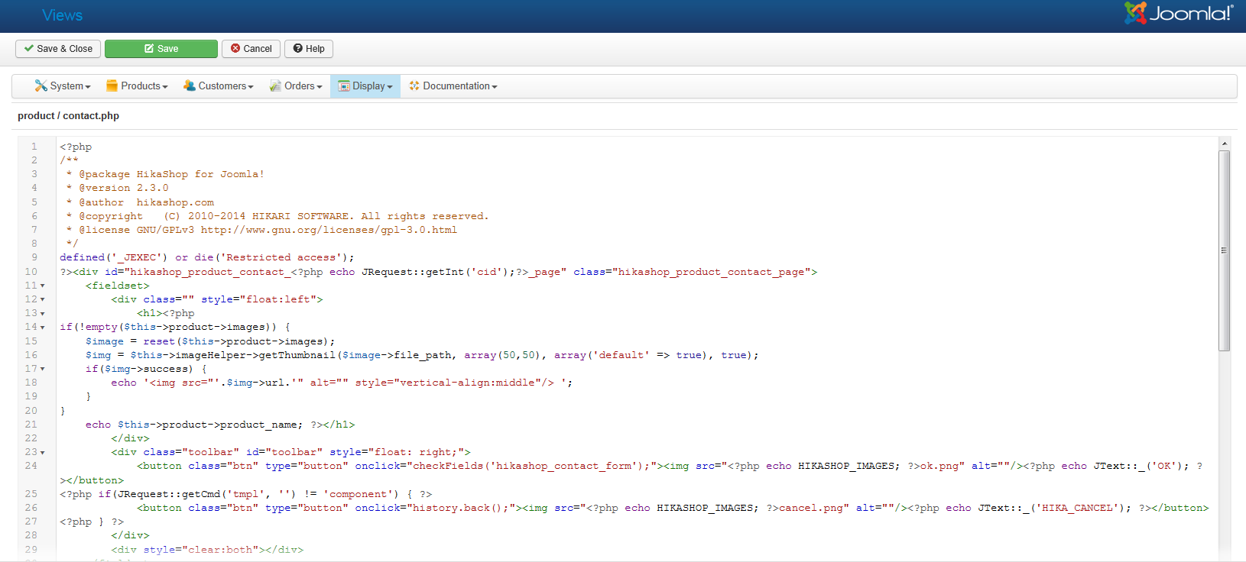Click the 'echo $this->product->product_name' line
Image resolution: width=1246 pixels, height=562 pixels.
click(220, 425)
